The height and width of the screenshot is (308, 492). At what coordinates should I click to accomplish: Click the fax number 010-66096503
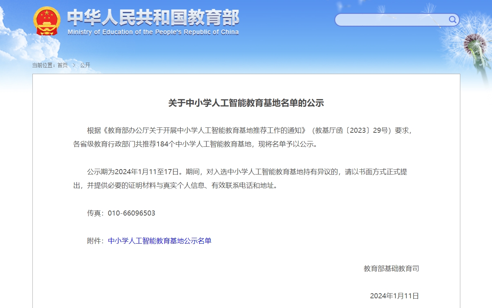(131, 213)
